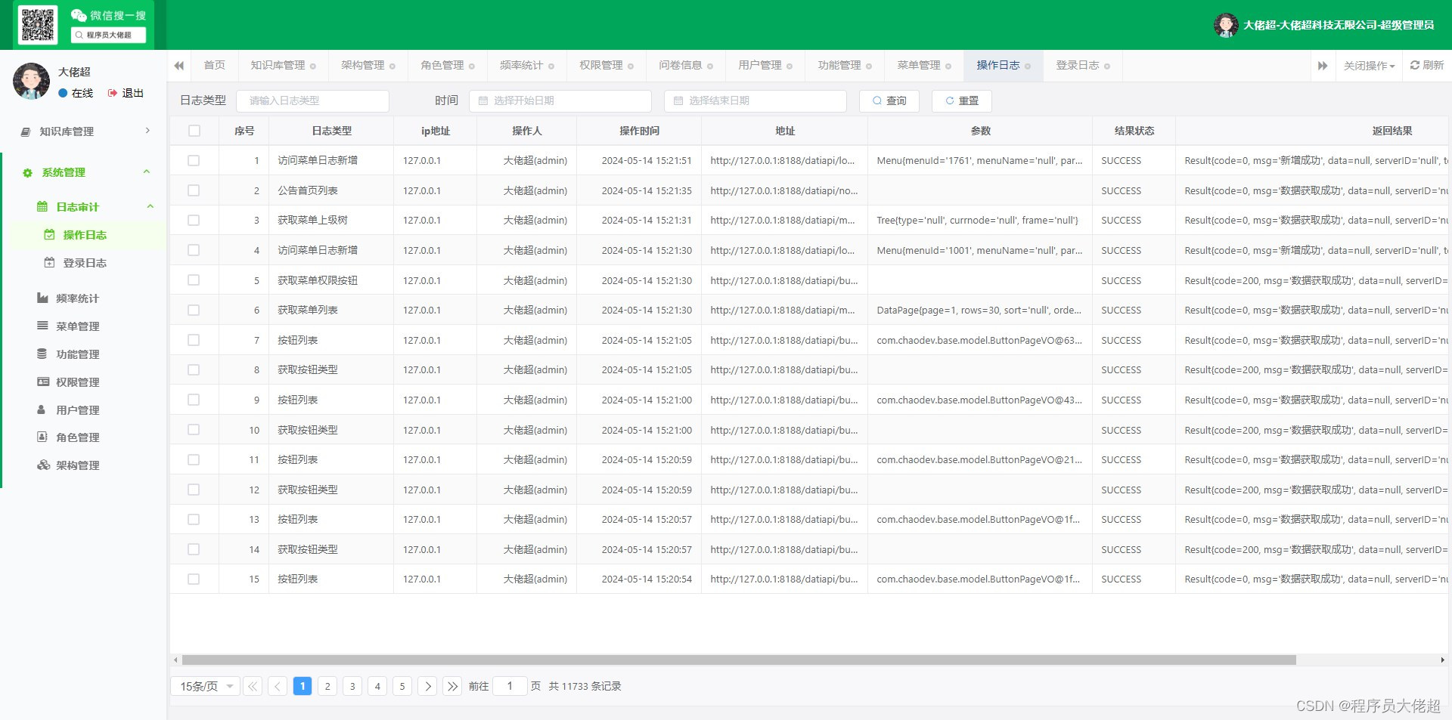Image resolution: width=1452 pixels, height=720 pixels.
Task: Click the WeChat search logo in header
Action: pos(79,15)
